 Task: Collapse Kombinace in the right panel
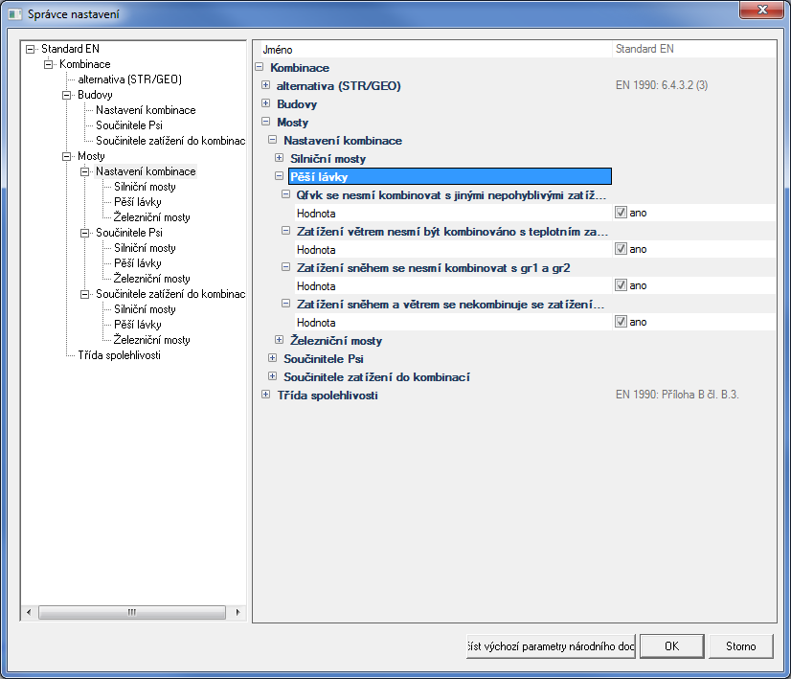[260, 67]
